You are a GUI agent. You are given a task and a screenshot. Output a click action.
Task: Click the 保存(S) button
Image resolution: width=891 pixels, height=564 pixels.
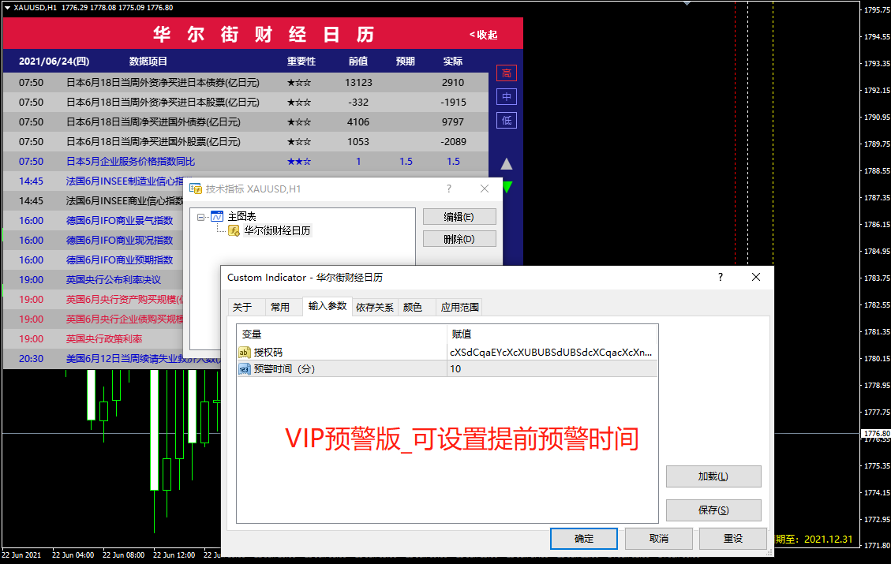(x=713, y=510)
